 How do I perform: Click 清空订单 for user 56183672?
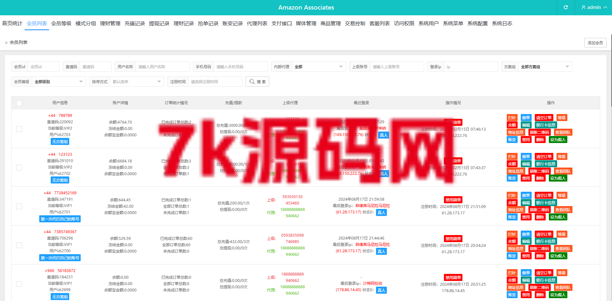[x=544, y=273]
